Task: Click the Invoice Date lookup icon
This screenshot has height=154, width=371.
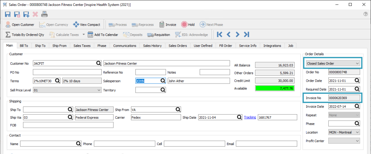Action: [357, 106]
